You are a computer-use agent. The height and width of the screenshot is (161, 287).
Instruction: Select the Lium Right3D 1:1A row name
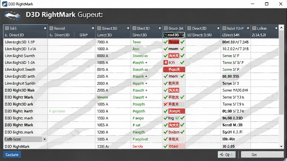tap(20, 49)
